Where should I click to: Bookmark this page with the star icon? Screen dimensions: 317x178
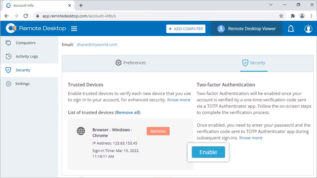click(x=281, y=16)
